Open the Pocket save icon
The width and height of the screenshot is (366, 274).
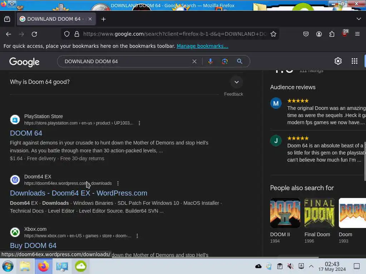click(306, 34)
